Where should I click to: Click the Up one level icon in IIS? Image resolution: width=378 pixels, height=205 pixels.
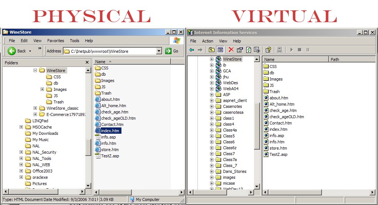pos(212,50)
